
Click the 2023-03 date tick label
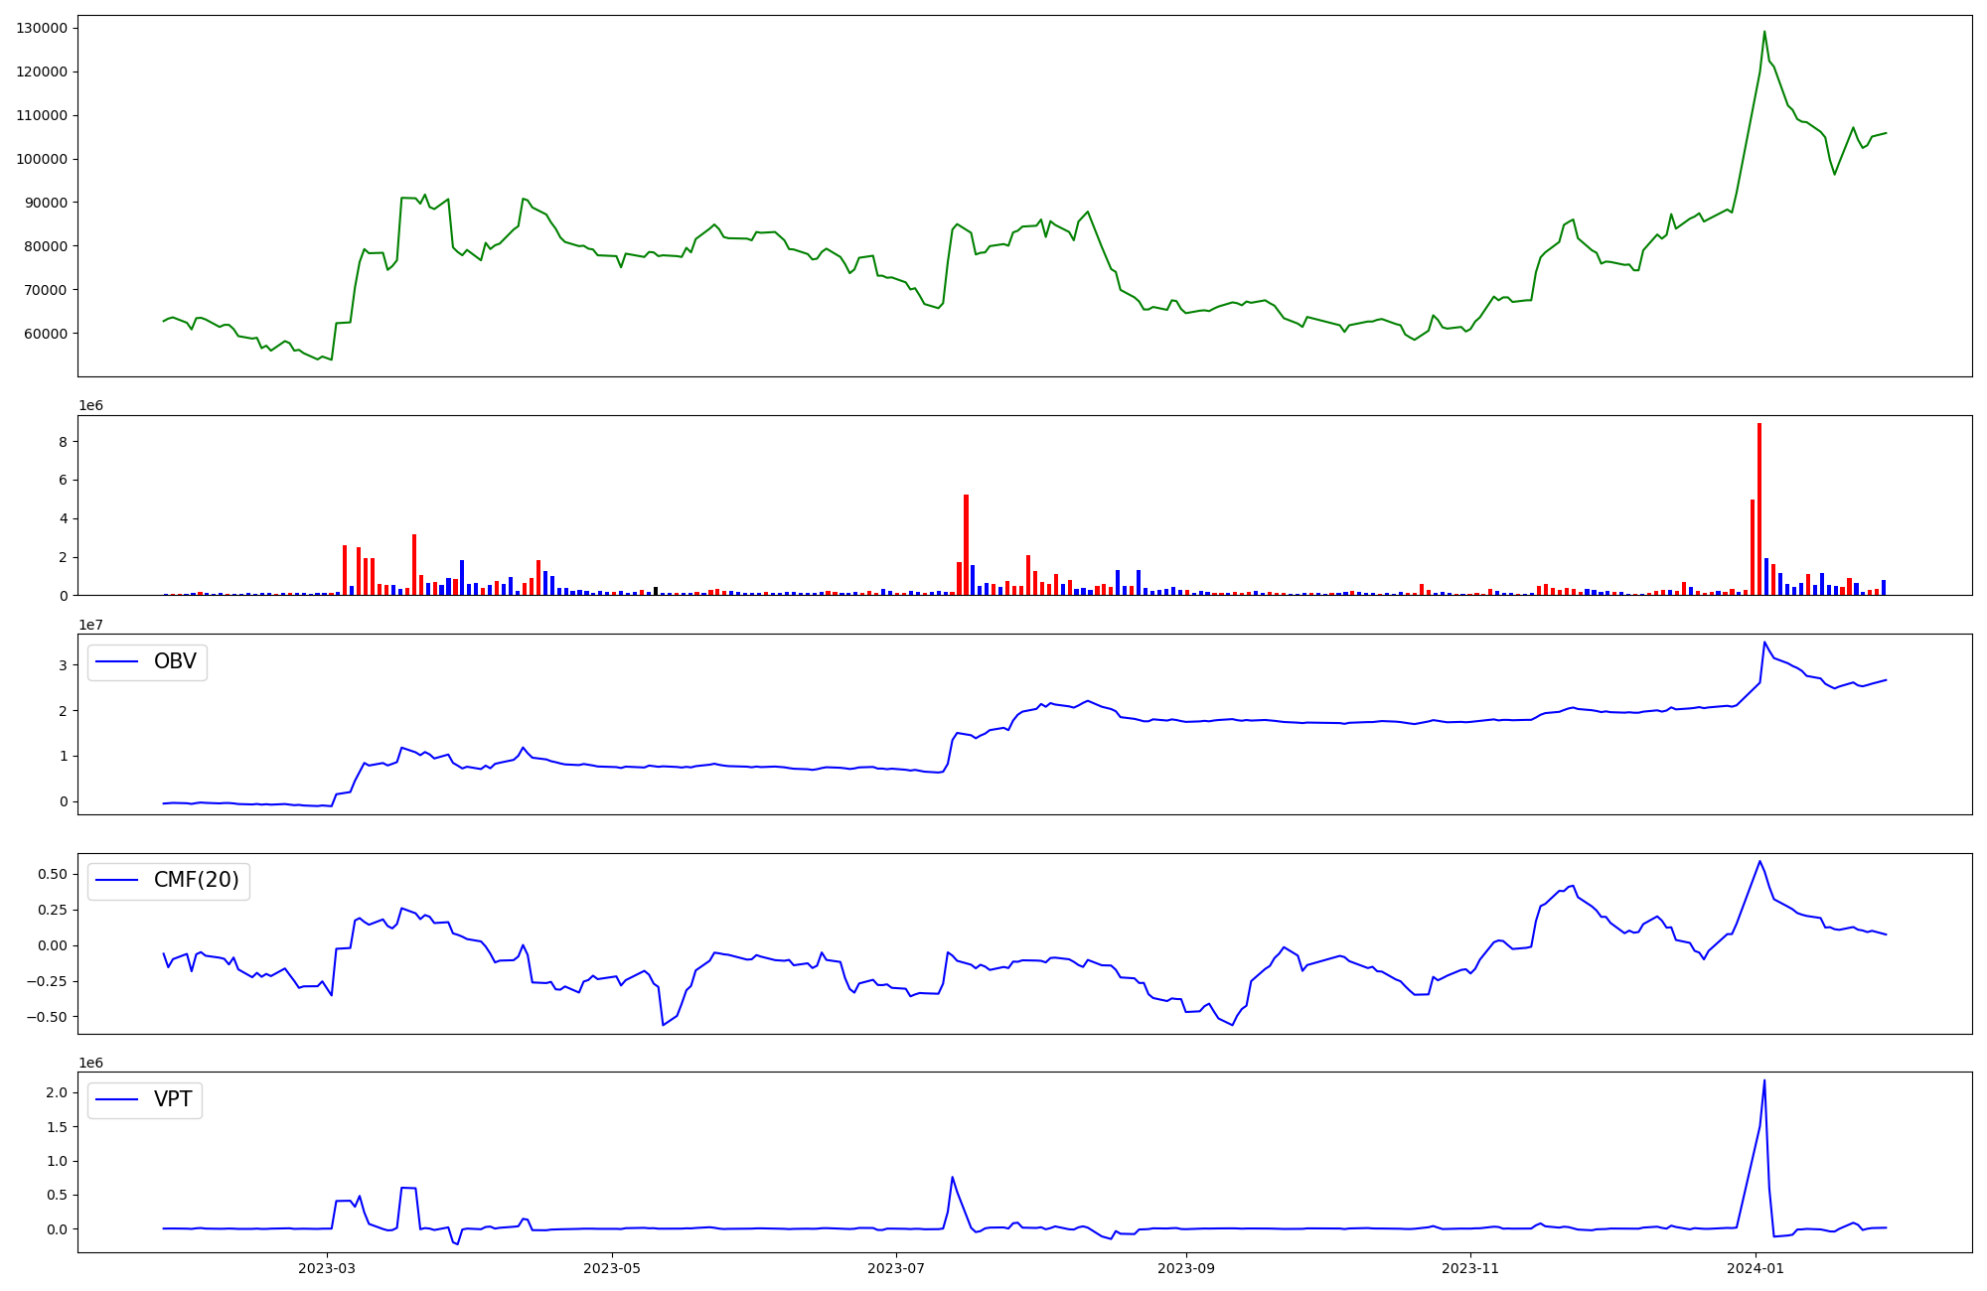(x=327, y=1268)
